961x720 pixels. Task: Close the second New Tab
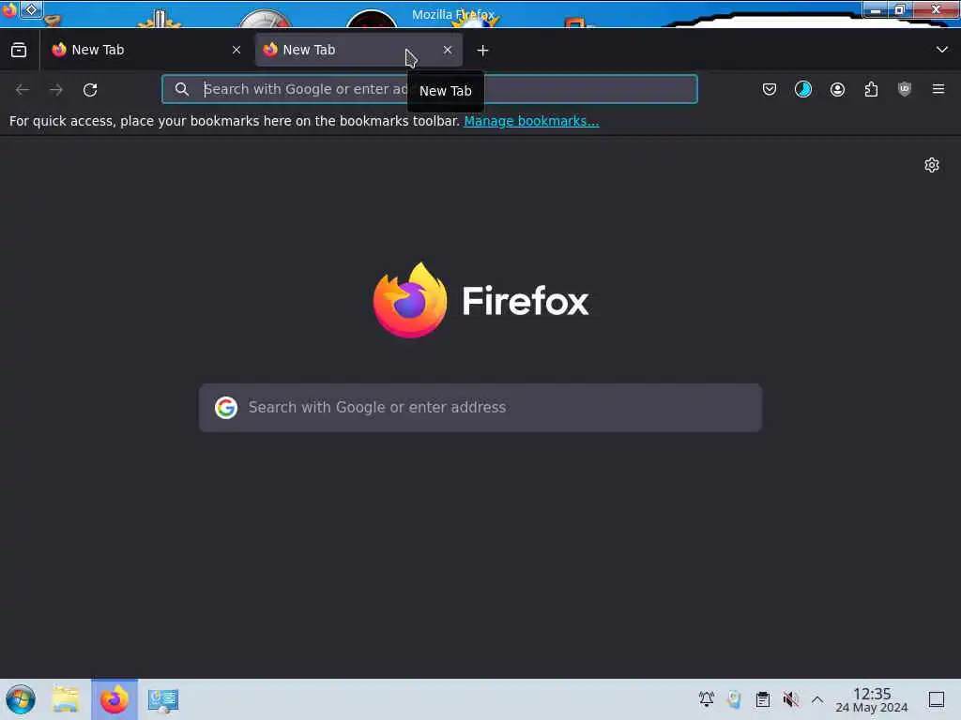coord(448,51)
